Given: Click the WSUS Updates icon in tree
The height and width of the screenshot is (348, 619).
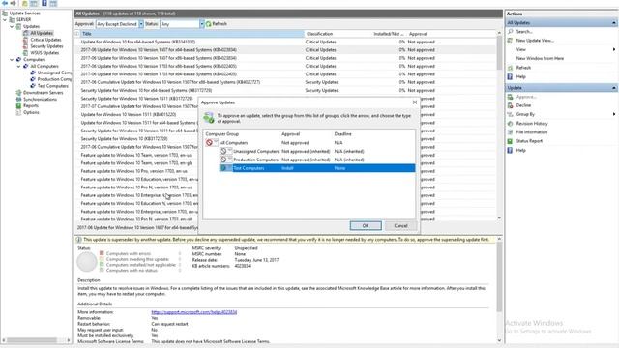Looking at the screenshot, I should pyautogui.click(x=26, y=53).
